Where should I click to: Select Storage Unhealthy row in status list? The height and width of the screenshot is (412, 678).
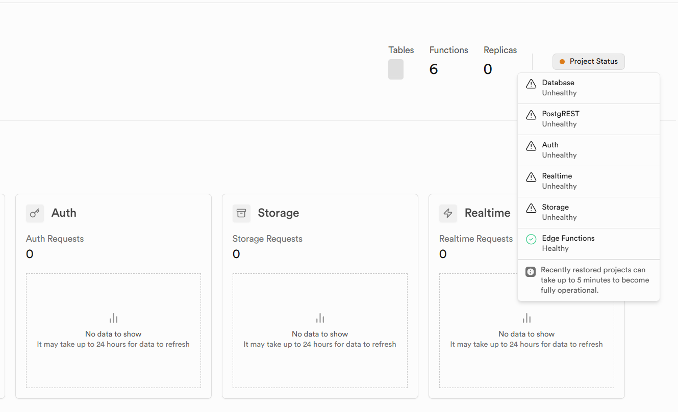588,213
